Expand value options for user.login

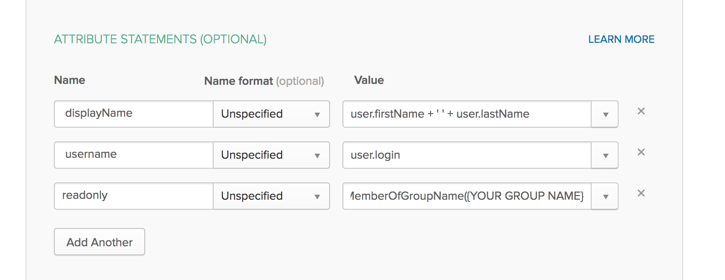point(605,155)
